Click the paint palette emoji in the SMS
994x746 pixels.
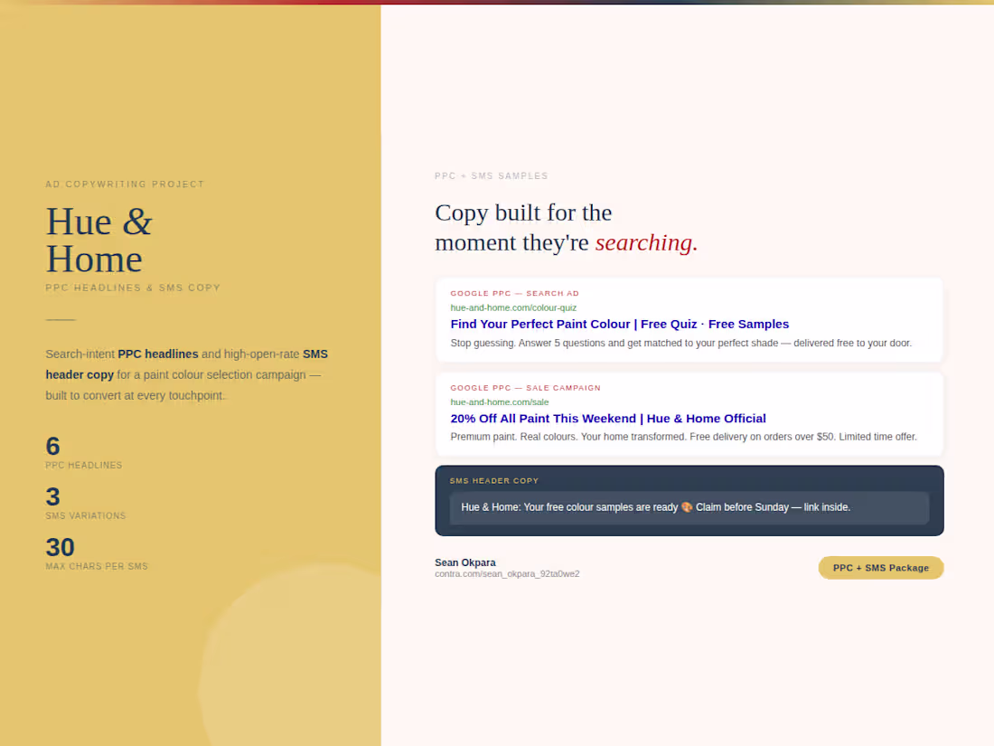pos(687,507)
